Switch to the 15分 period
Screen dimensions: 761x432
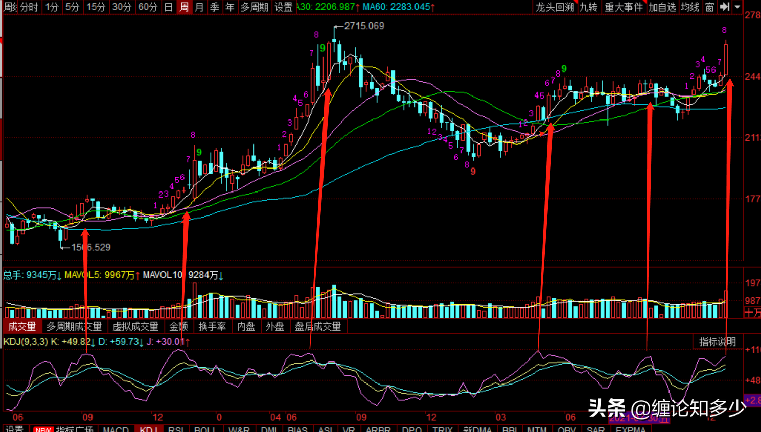pos(96,7)
